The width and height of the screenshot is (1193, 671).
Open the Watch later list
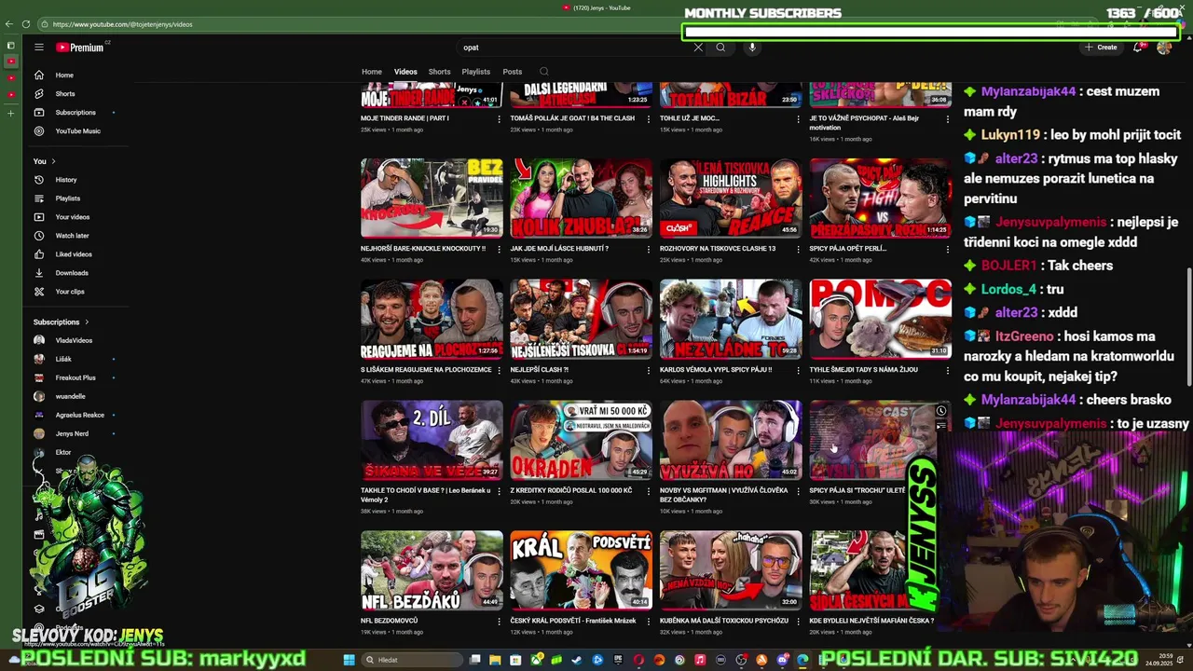[72, 236]
